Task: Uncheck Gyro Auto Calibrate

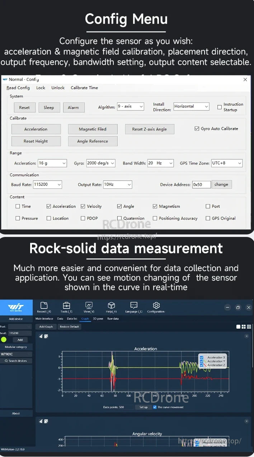Action: coord(197,128)
